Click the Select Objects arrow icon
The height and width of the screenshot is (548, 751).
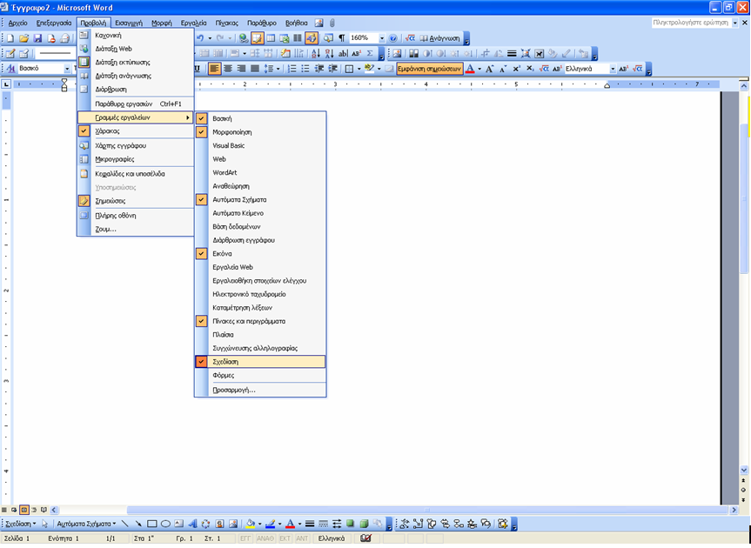pyautogui.click(x=44, y=524)
